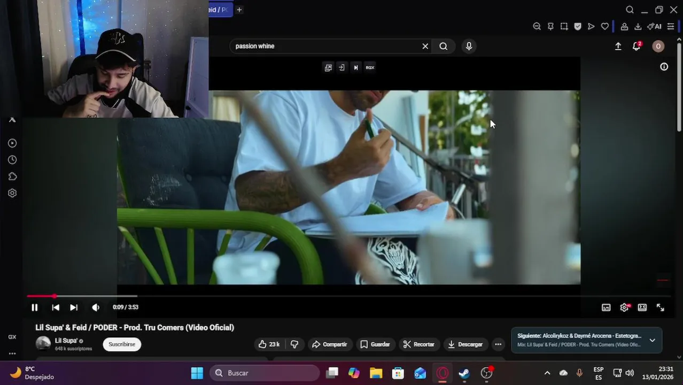Click the detach video arrow icon

pos(342,67)
